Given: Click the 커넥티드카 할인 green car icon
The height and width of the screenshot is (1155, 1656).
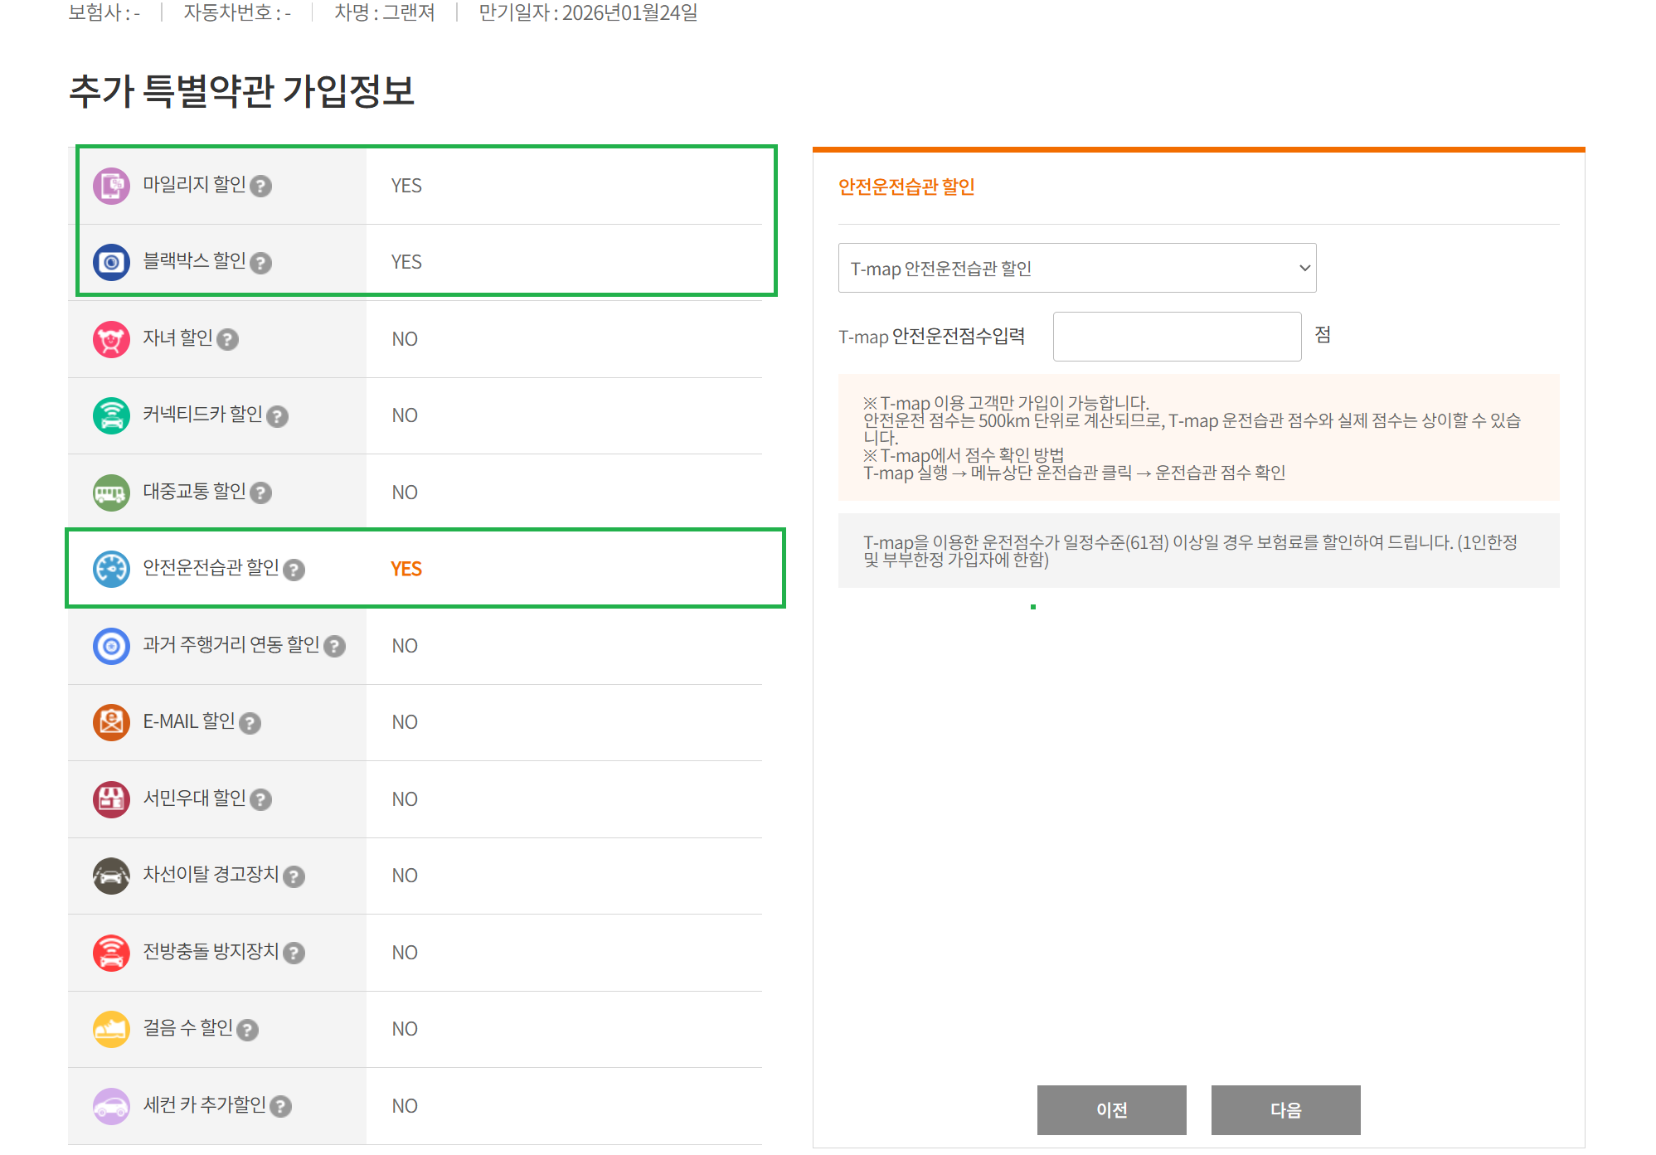Looking at the screenshot, I should coord(111,415).
